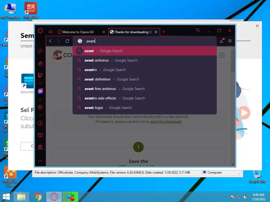
Task: Open Extensions cube icon in sidebar
Action: tap(40, 135)
